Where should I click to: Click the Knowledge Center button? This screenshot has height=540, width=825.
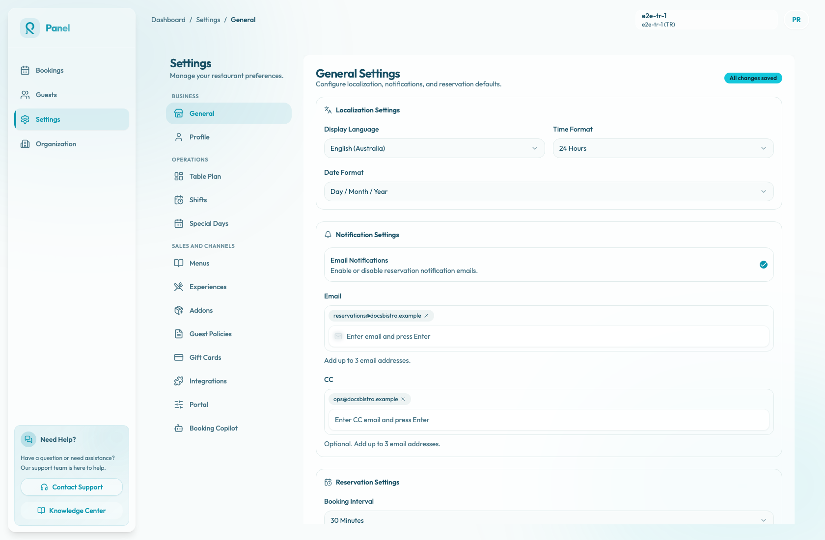pos(72,511)
